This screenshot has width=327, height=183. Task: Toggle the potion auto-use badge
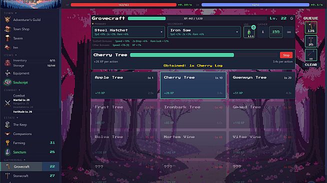(x=253, y=27)
